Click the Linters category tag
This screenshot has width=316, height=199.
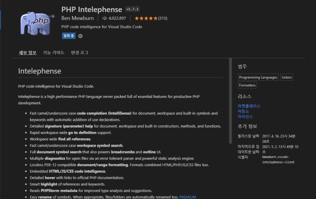(x=287, y=77)
